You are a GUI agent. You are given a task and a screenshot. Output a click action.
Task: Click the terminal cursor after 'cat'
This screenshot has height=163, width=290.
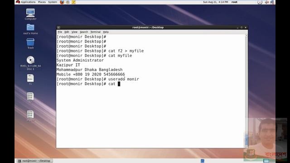[x=119, y=84]
